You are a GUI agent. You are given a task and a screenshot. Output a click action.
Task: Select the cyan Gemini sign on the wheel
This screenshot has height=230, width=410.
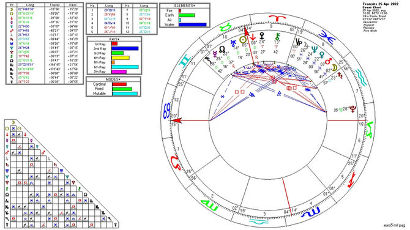pos(185,61)
